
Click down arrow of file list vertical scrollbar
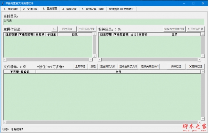point(203,119)
